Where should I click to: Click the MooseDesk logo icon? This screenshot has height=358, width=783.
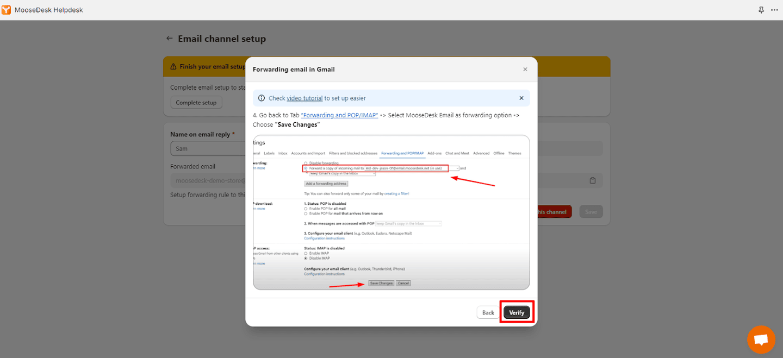tap(7, 10)
